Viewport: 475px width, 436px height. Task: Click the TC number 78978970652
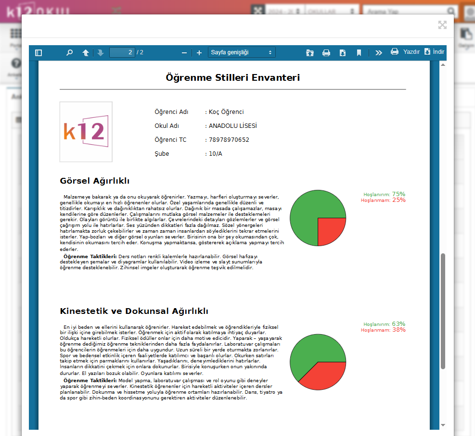pos(229,140)
